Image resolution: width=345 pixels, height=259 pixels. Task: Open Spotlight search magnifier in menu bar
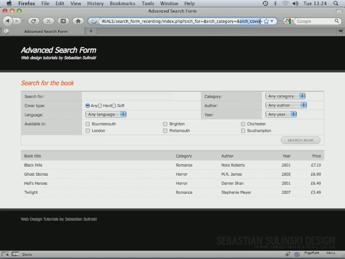336,3
